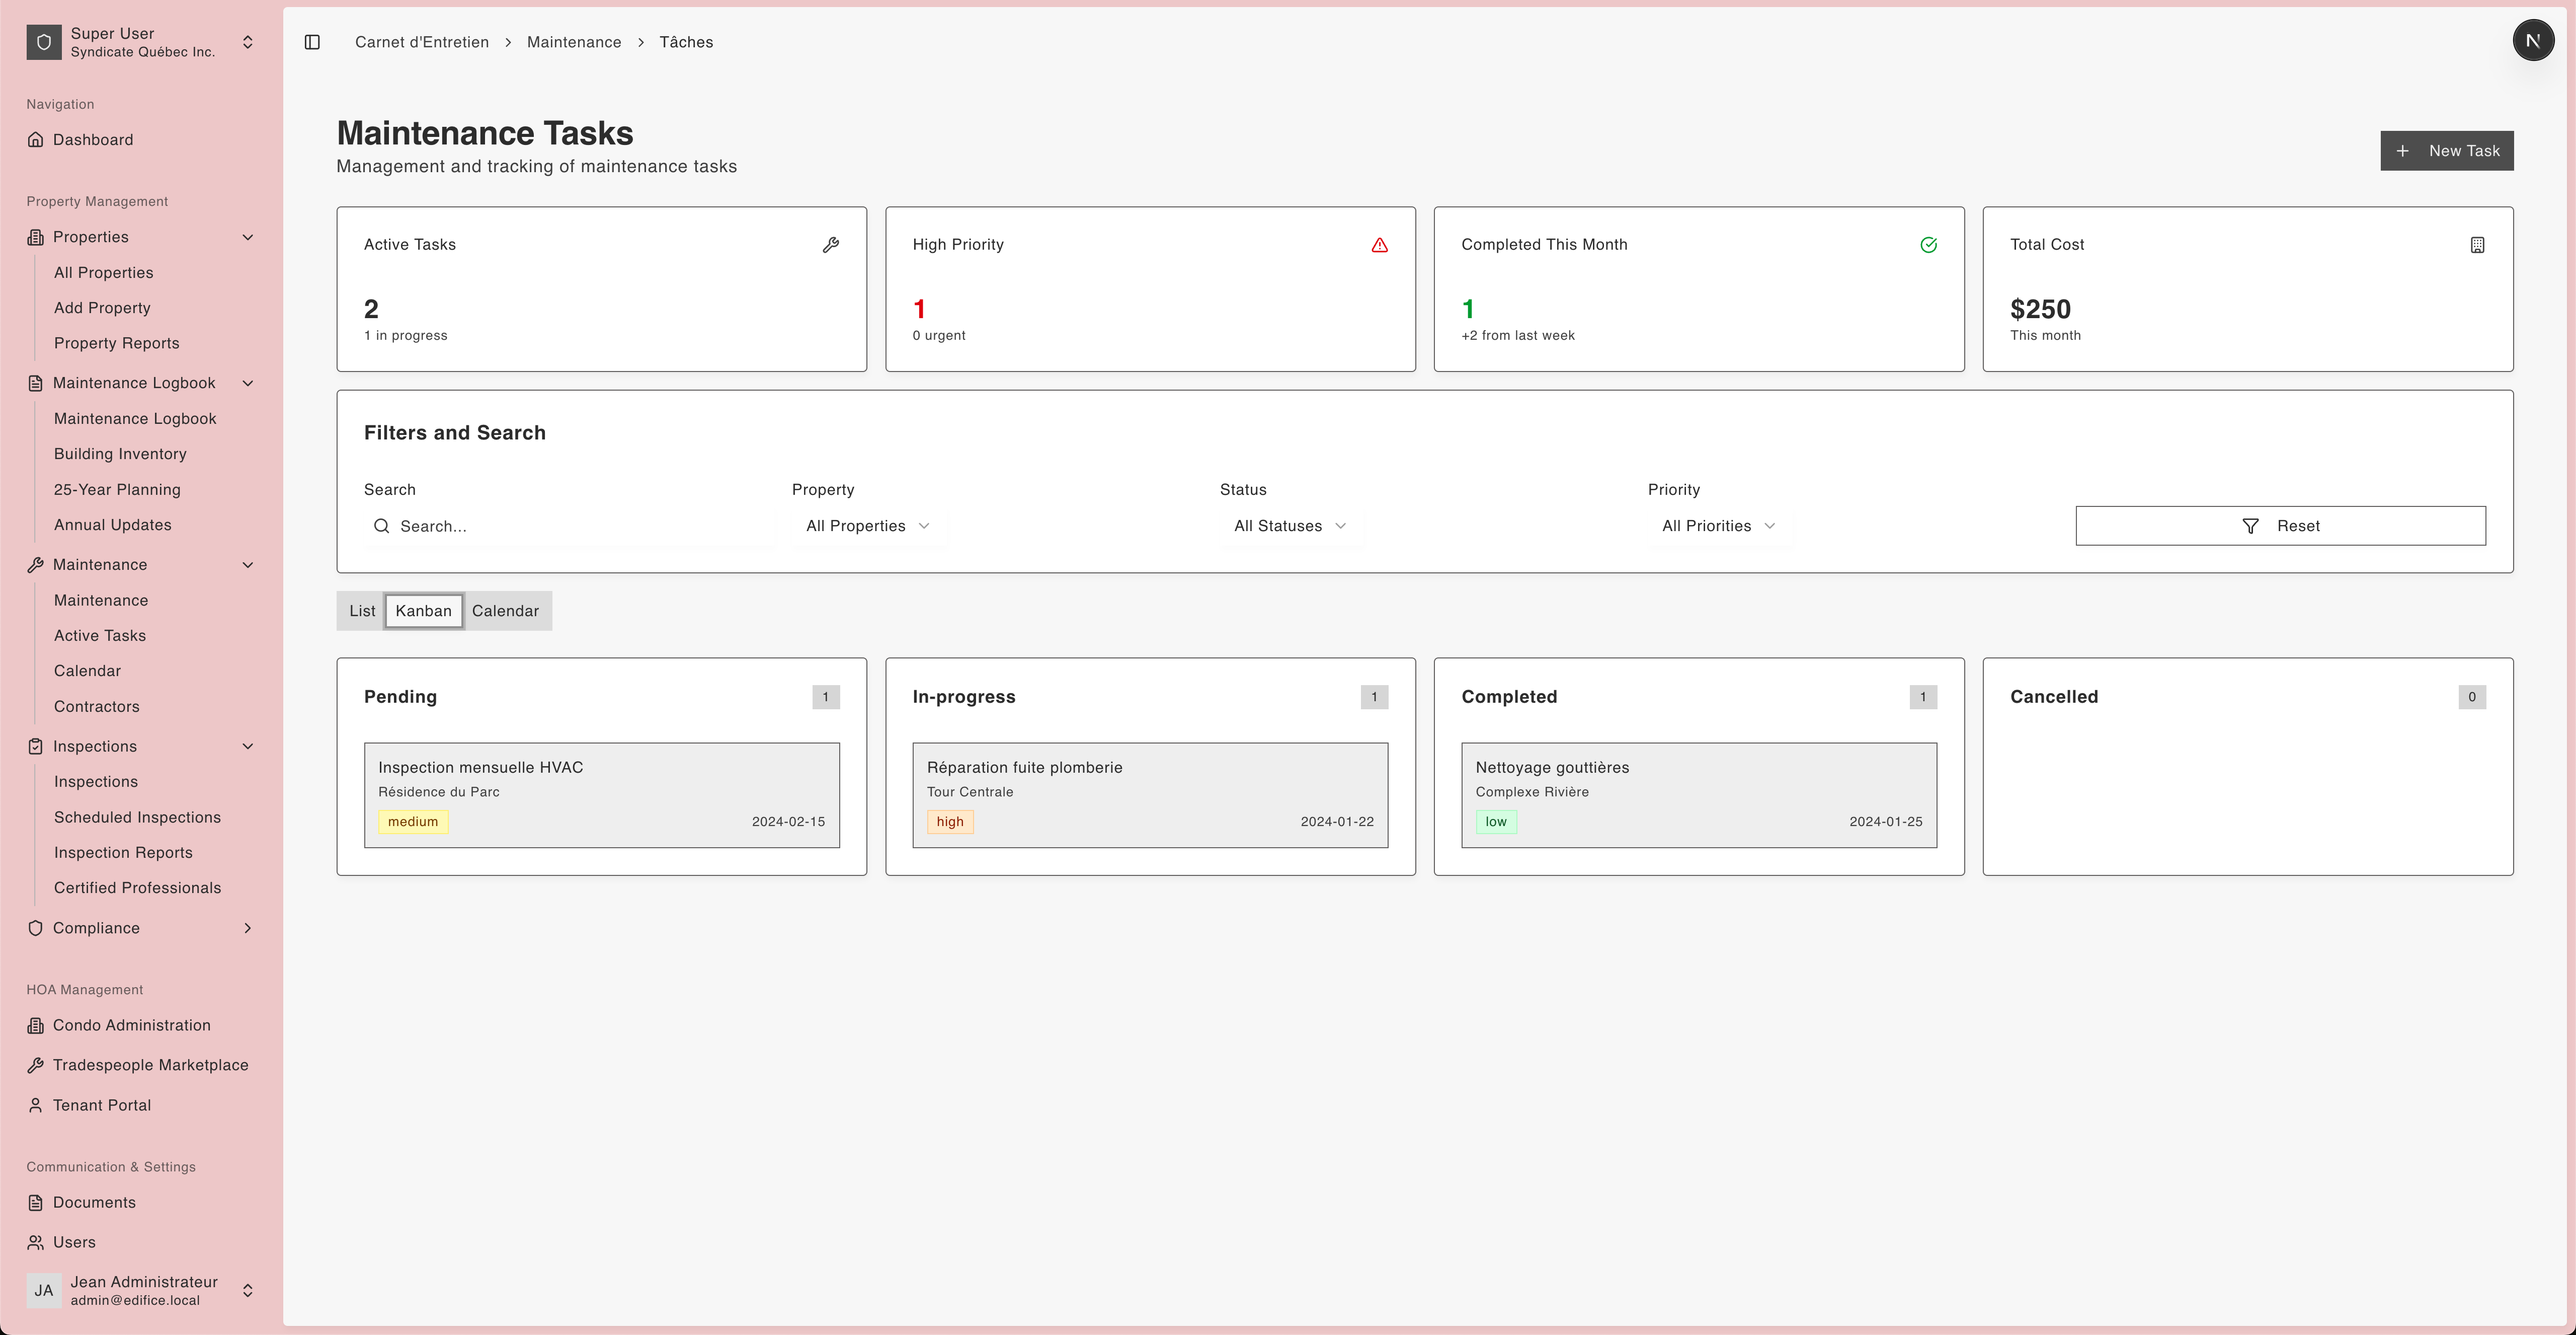Toggle the sidebar panel icon

[x=312, y=42]
